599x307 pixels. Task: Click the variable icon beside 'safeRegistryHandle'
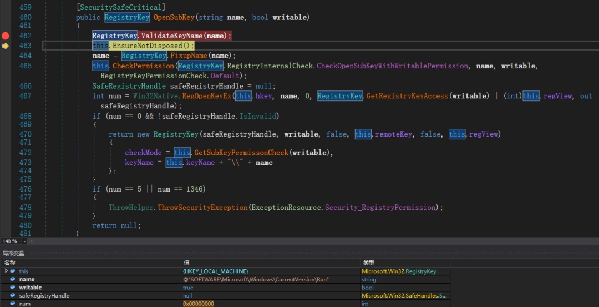coord(13,296)
